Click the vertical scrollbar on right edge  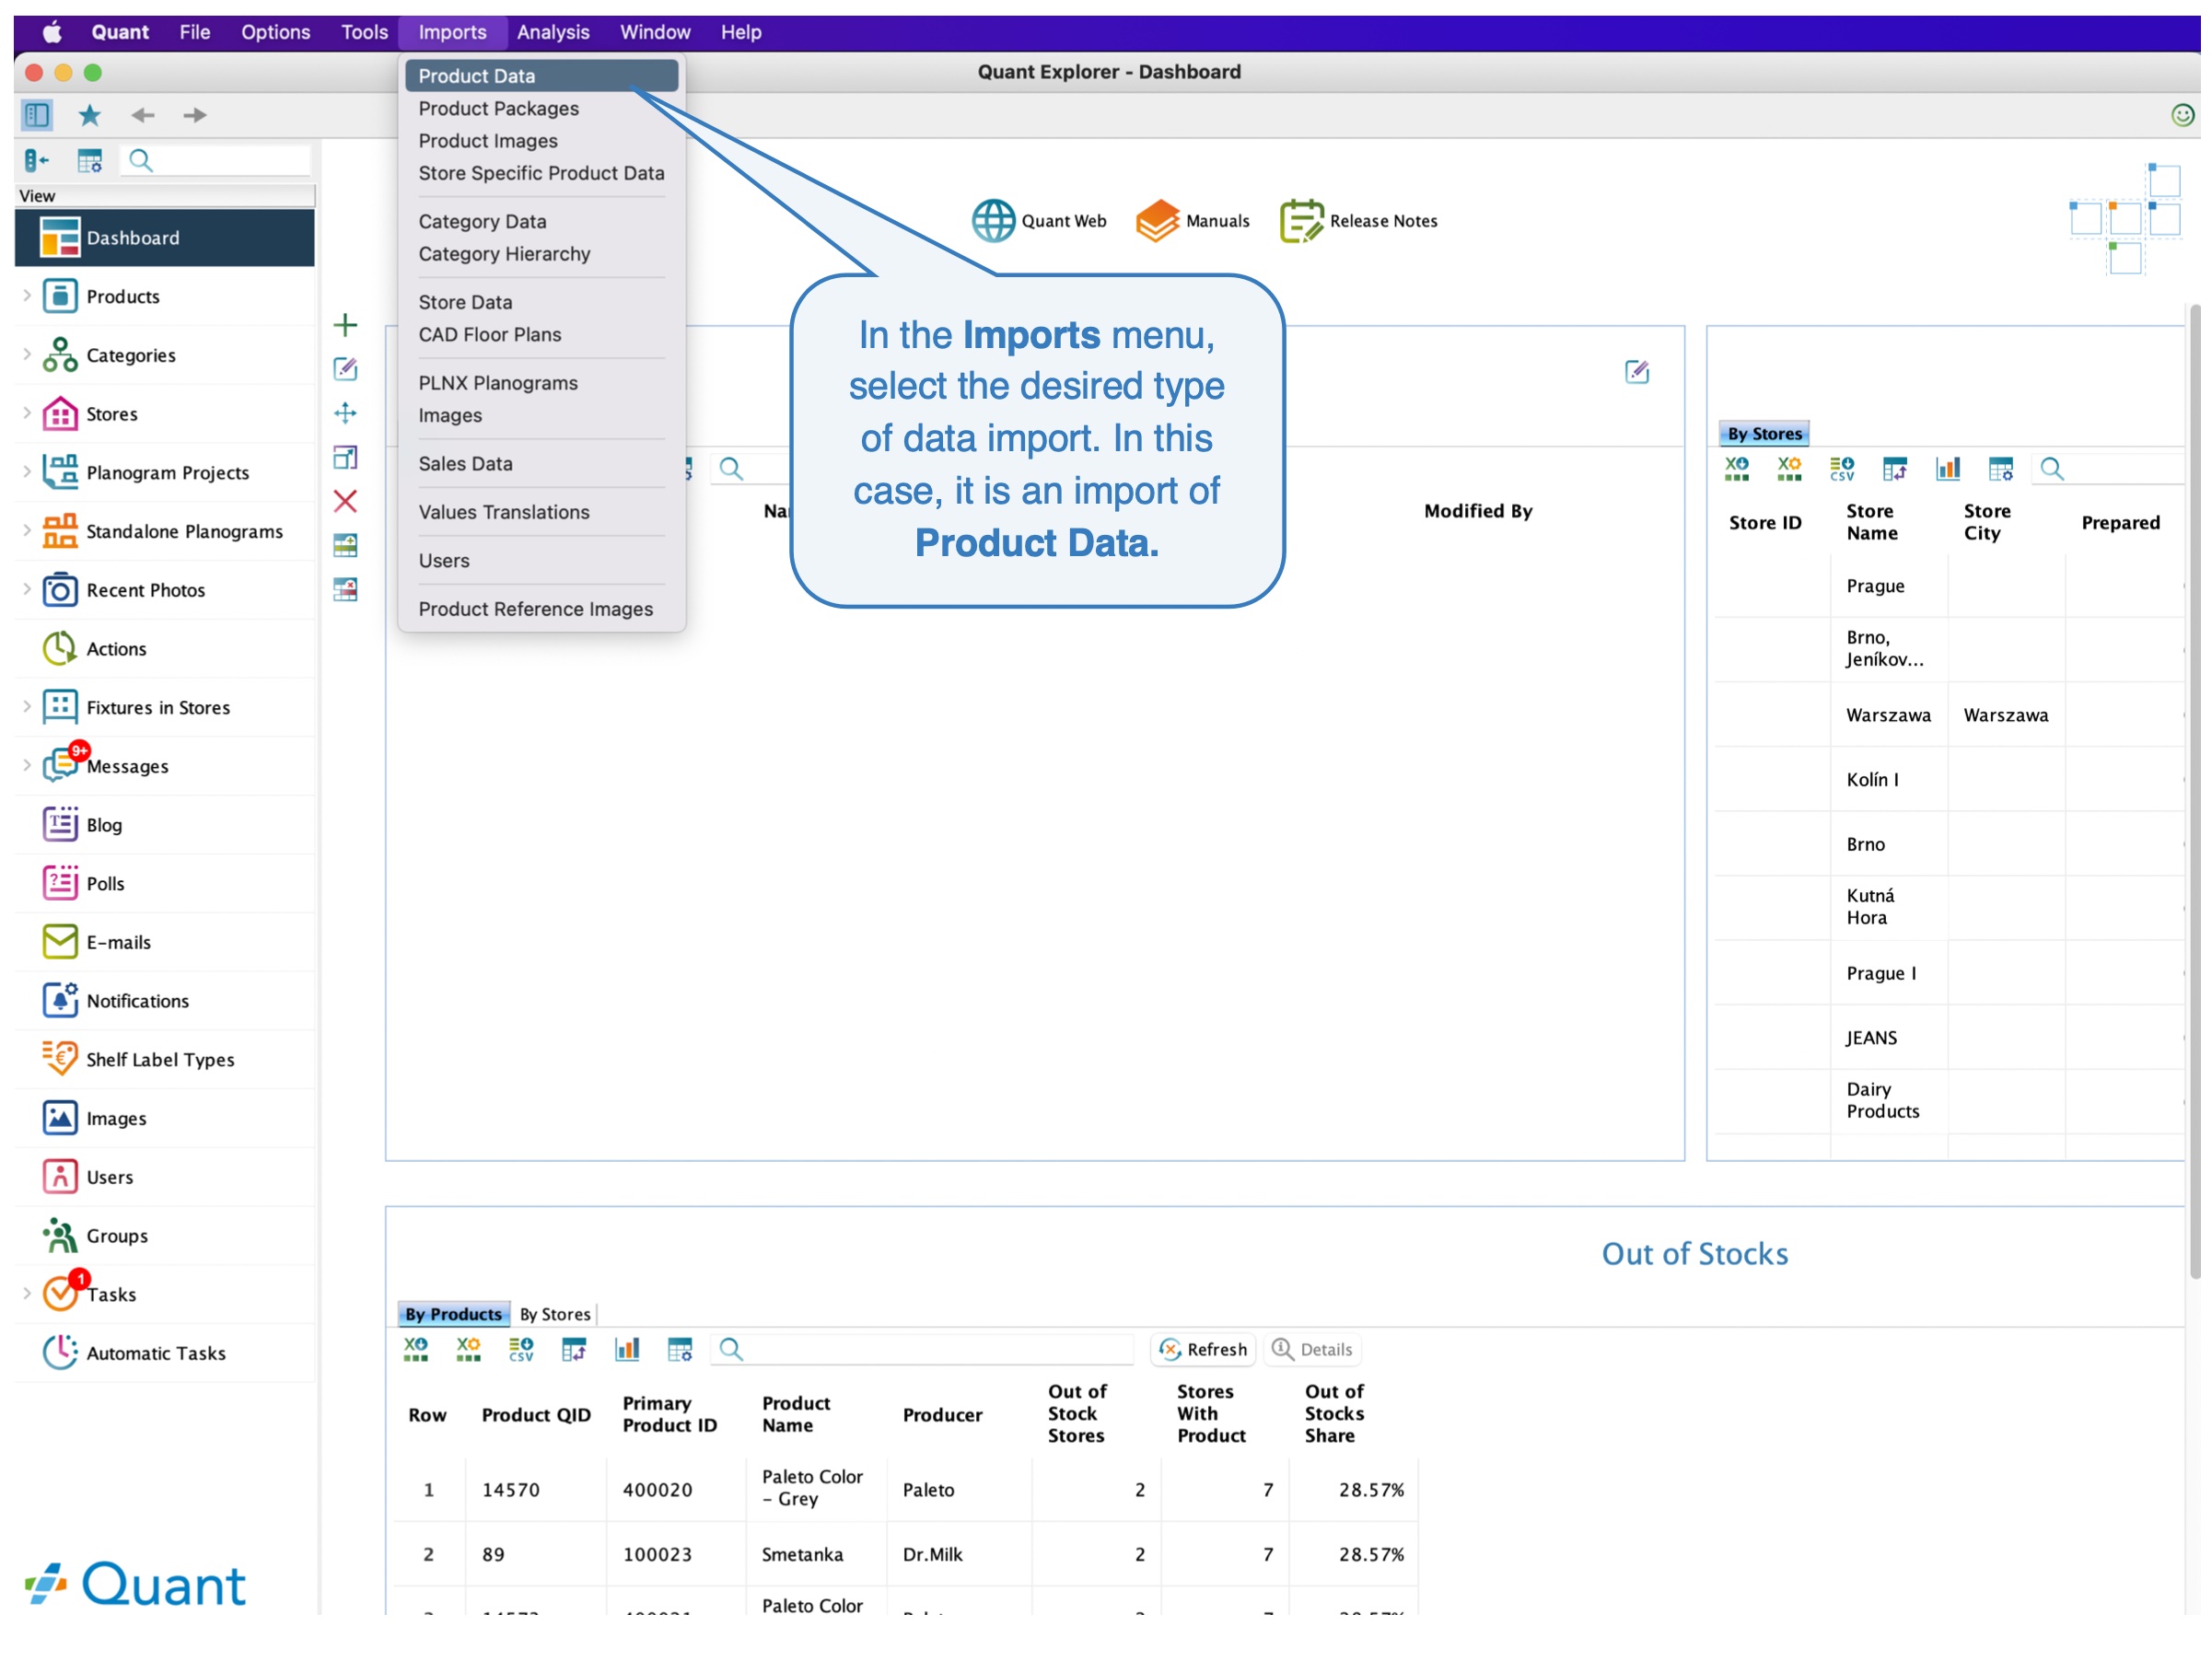(x=2195, y=792)
